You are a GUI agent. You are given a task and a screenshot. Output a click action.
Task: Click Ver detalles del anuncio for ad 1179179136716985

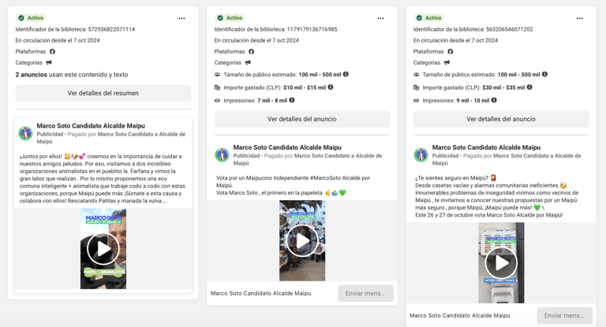pyautogui.click(x=302, y=119)
